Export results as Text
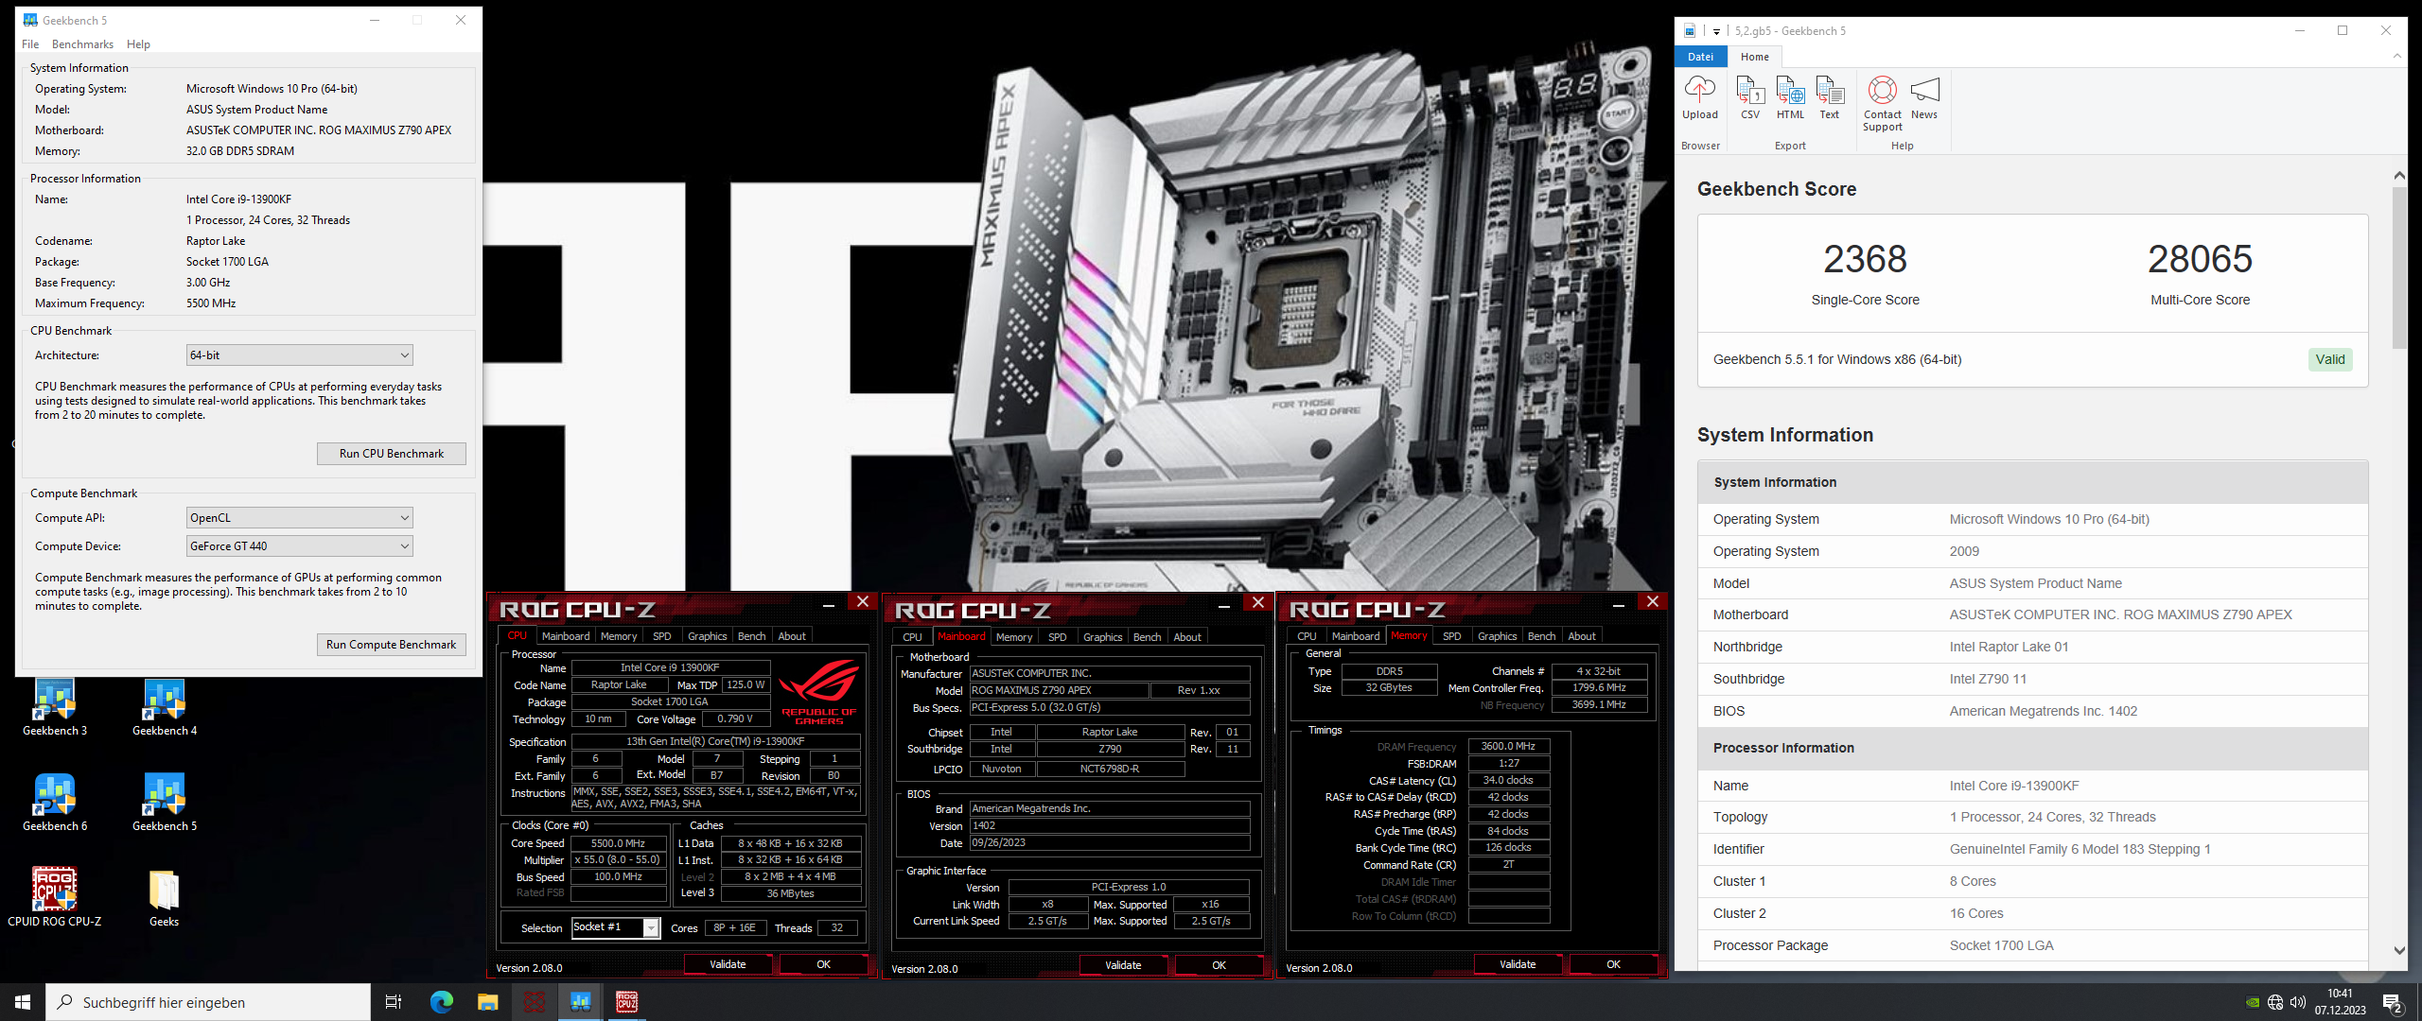Viewport: 2422px width, 1021px height. [1830, 98]
